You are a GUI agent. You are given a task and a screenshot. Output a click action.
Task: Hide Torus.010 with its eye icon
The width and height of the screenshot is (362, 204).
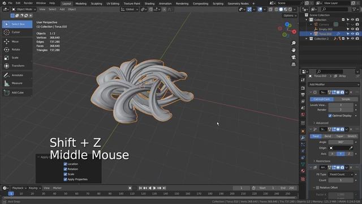(352, 34)
